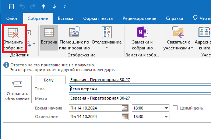211x139 pixels.
Task: Open Помощник по планированию
Action: pos(74,38)
